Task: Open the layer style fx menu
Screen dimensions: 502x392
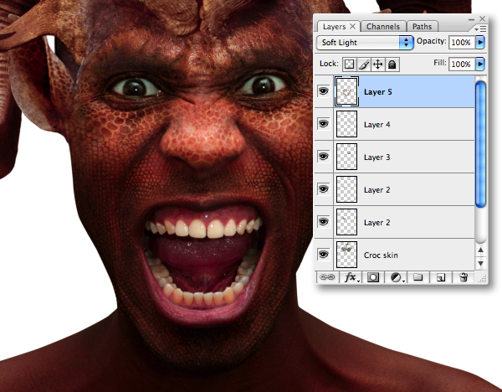Action: point(351,277)
